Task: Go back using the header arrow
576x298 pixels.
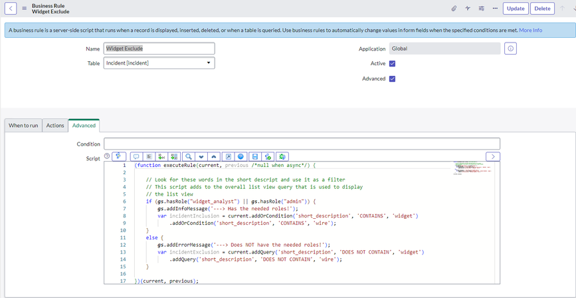Action: point(10,9)
